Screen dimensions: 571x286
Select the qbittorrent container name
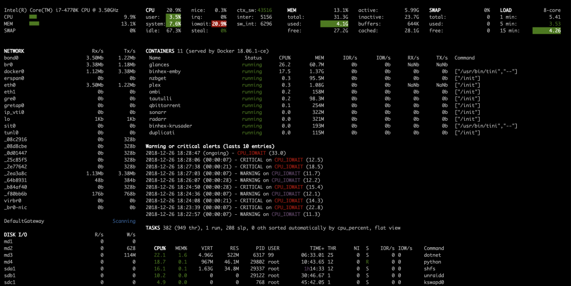tap(165, 105)
